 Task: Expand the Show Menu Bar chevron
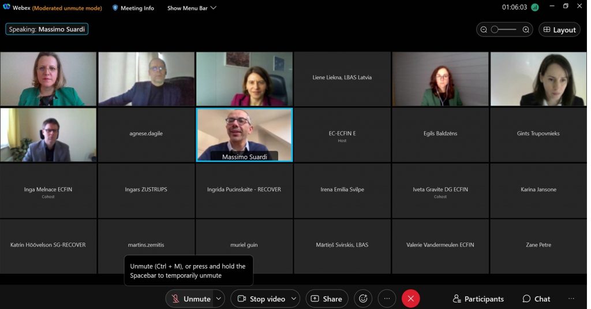pos(214,8)
